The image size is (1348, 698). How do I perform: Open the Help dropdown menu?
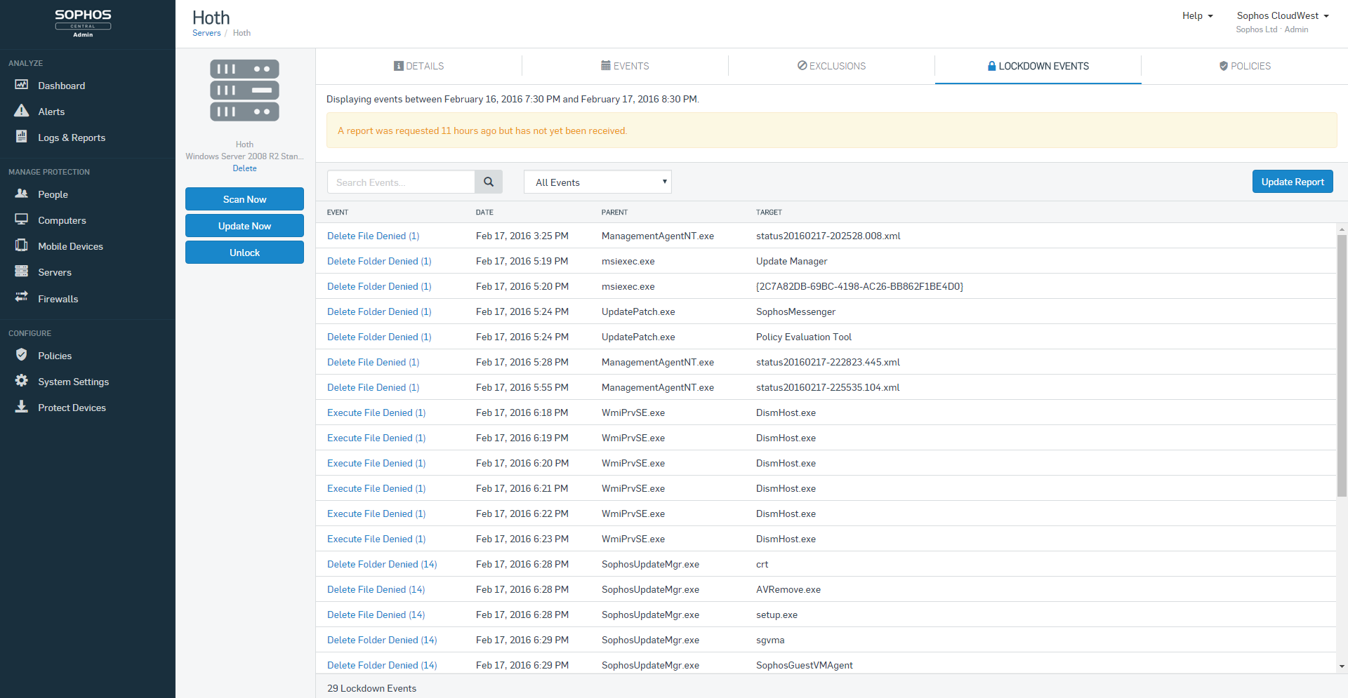click(x=1197, y=15)
